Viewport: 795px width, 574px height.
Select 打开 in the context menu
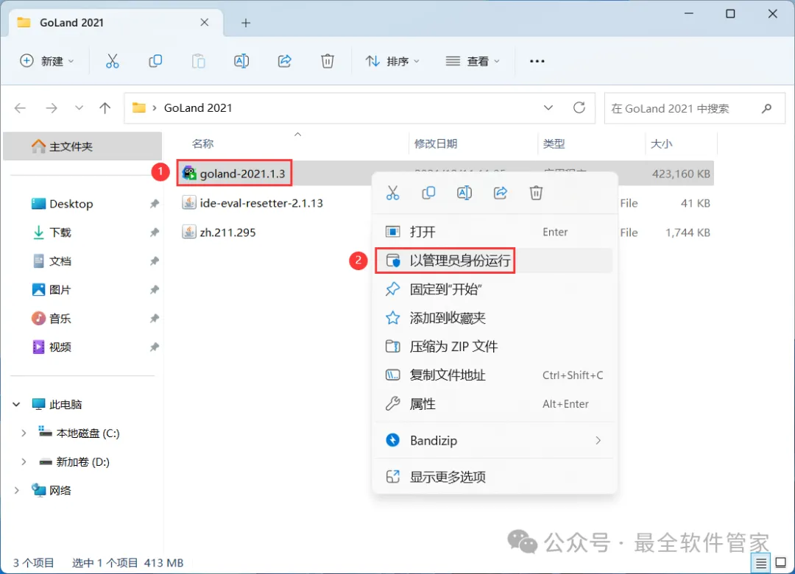(x=495, y=233)
